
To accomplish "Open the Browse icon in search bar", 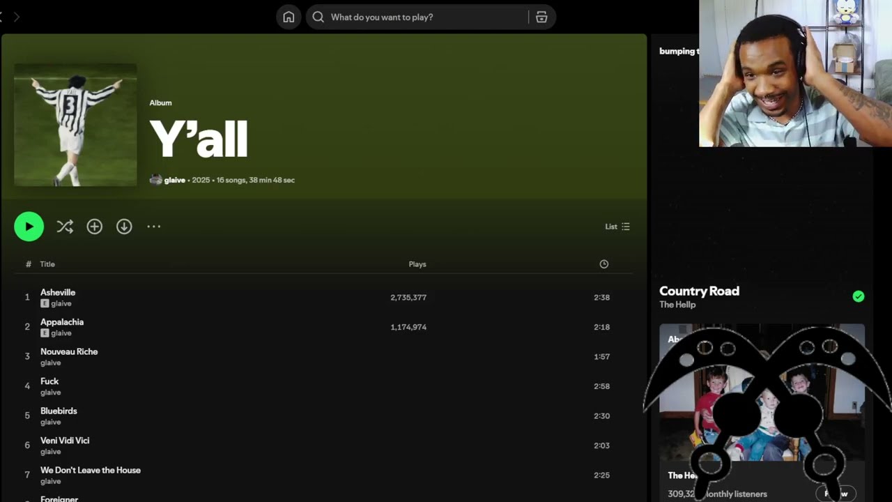I will pyautogui.click(x=541, y=17).
